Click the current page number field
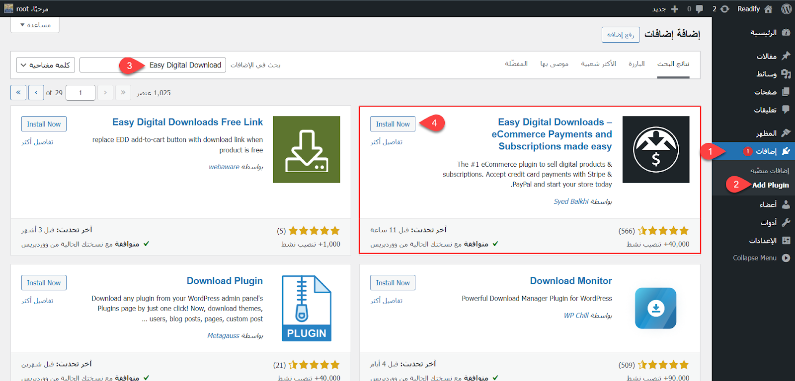This screenshot has height=381, width=795. (80, 93)
